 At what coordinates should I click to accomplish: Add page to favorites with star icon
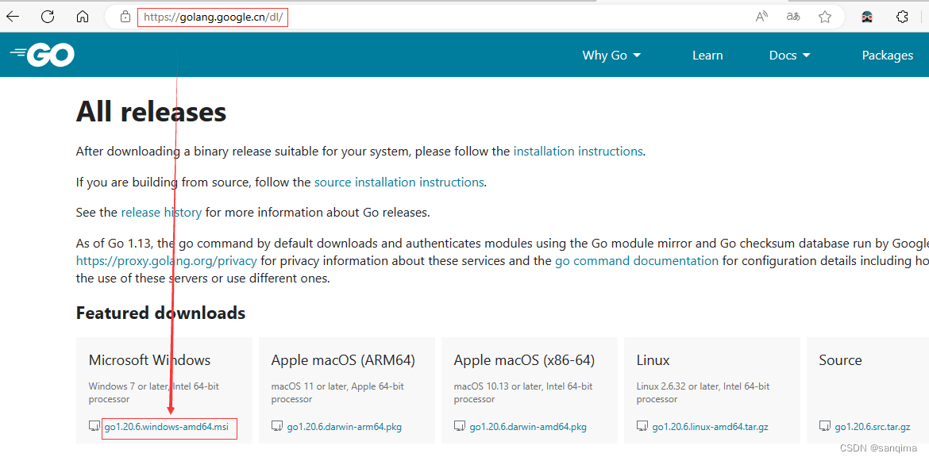tap(825, 17)
